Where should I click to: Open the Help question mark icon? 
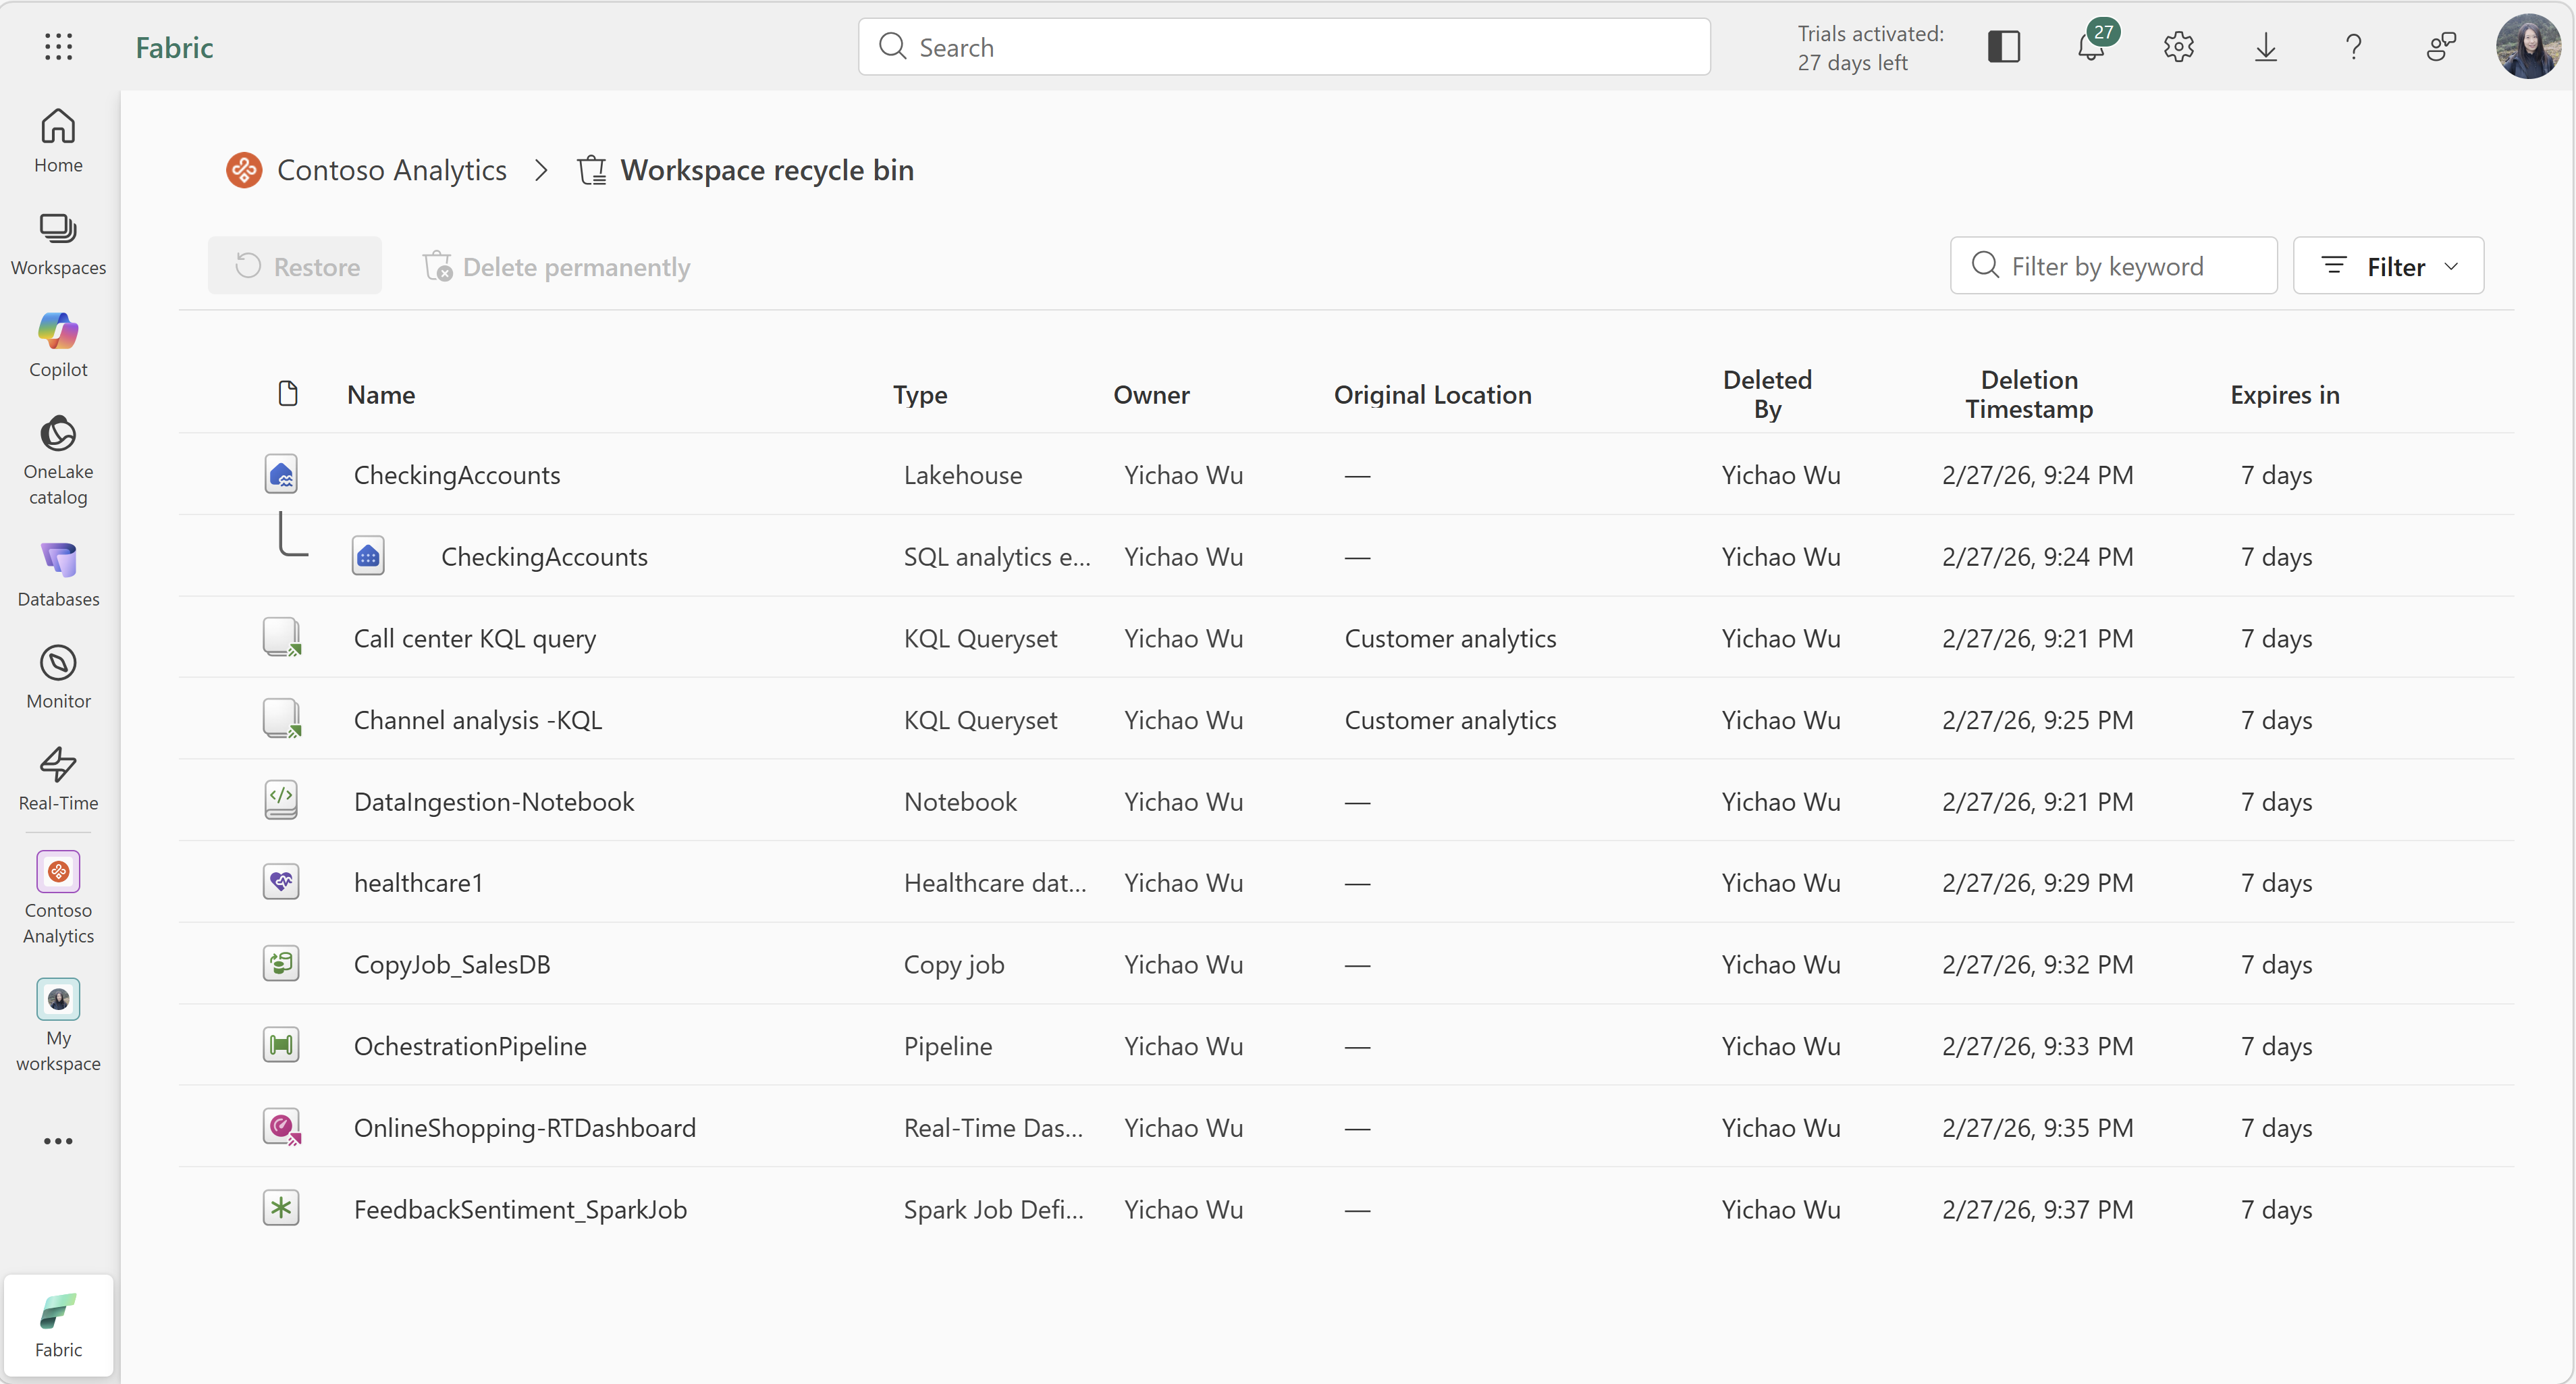(x=2354, y=46)
